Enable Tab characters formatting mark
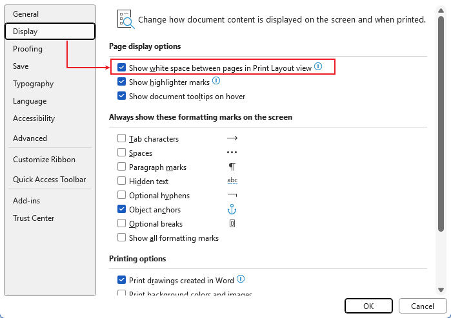The width and height of the screenshot is (451, 318). click(x=121, y=138)
